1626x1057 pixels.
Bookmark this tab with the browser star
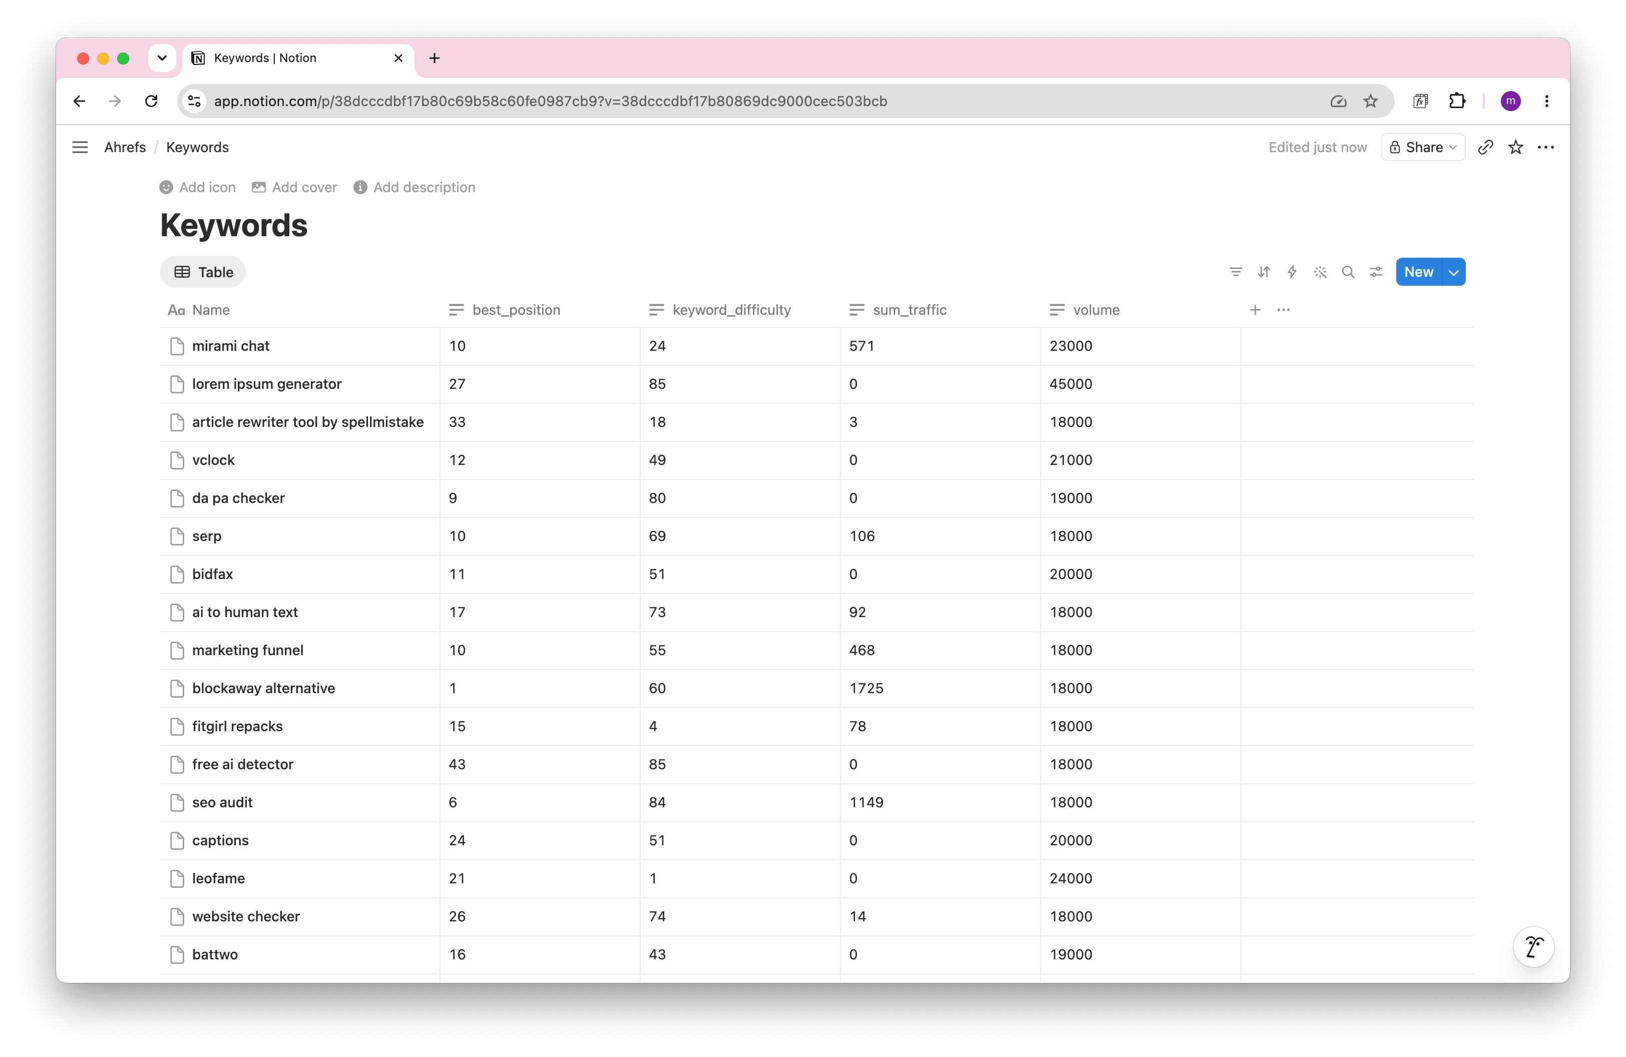[x=1371, y=101]
